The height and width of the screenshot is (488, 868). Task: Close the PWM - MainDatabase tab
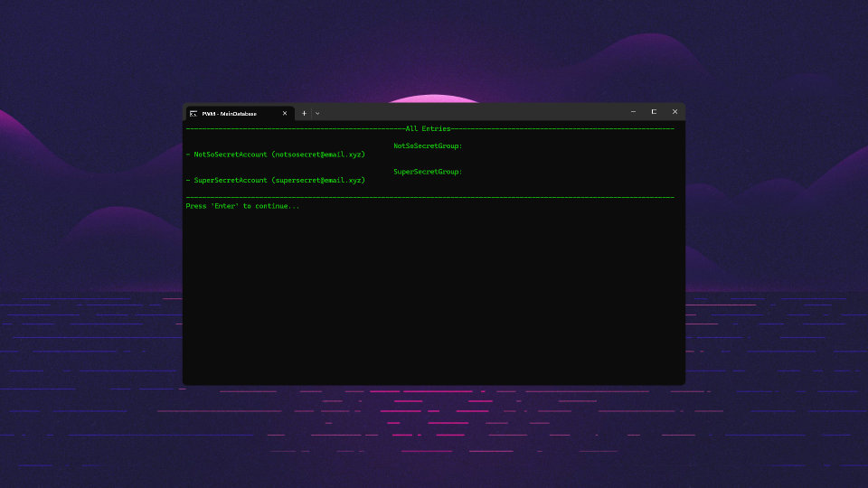[285, 113]
